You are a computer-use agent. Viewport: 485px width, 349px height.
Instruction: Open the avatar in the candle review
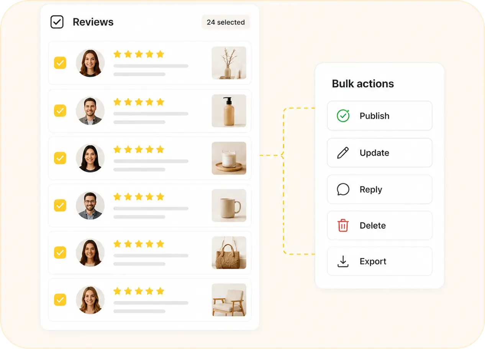[90, 158]
